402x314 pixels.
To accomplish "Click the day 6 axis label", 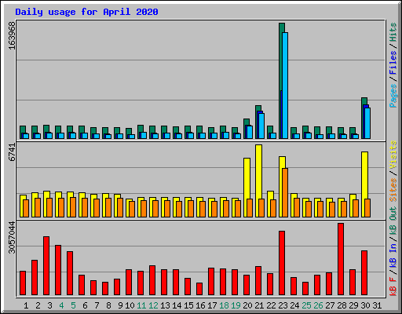I will (85, 305).
